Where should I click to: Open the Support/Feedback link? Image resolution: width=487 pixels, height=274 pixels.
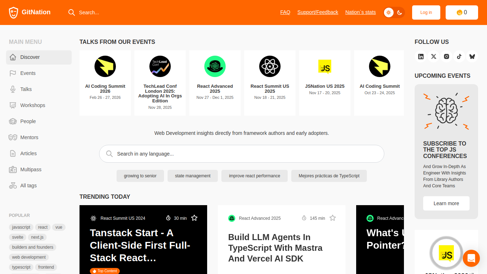pyautogui.click(x=318, y=12)
